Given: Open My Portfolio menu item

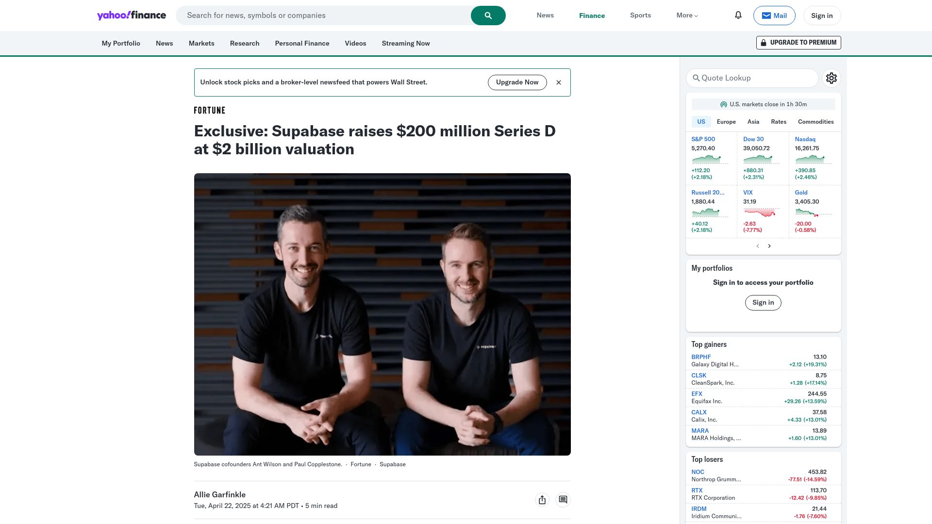Looking at the screenshot, I should [121, 43].
